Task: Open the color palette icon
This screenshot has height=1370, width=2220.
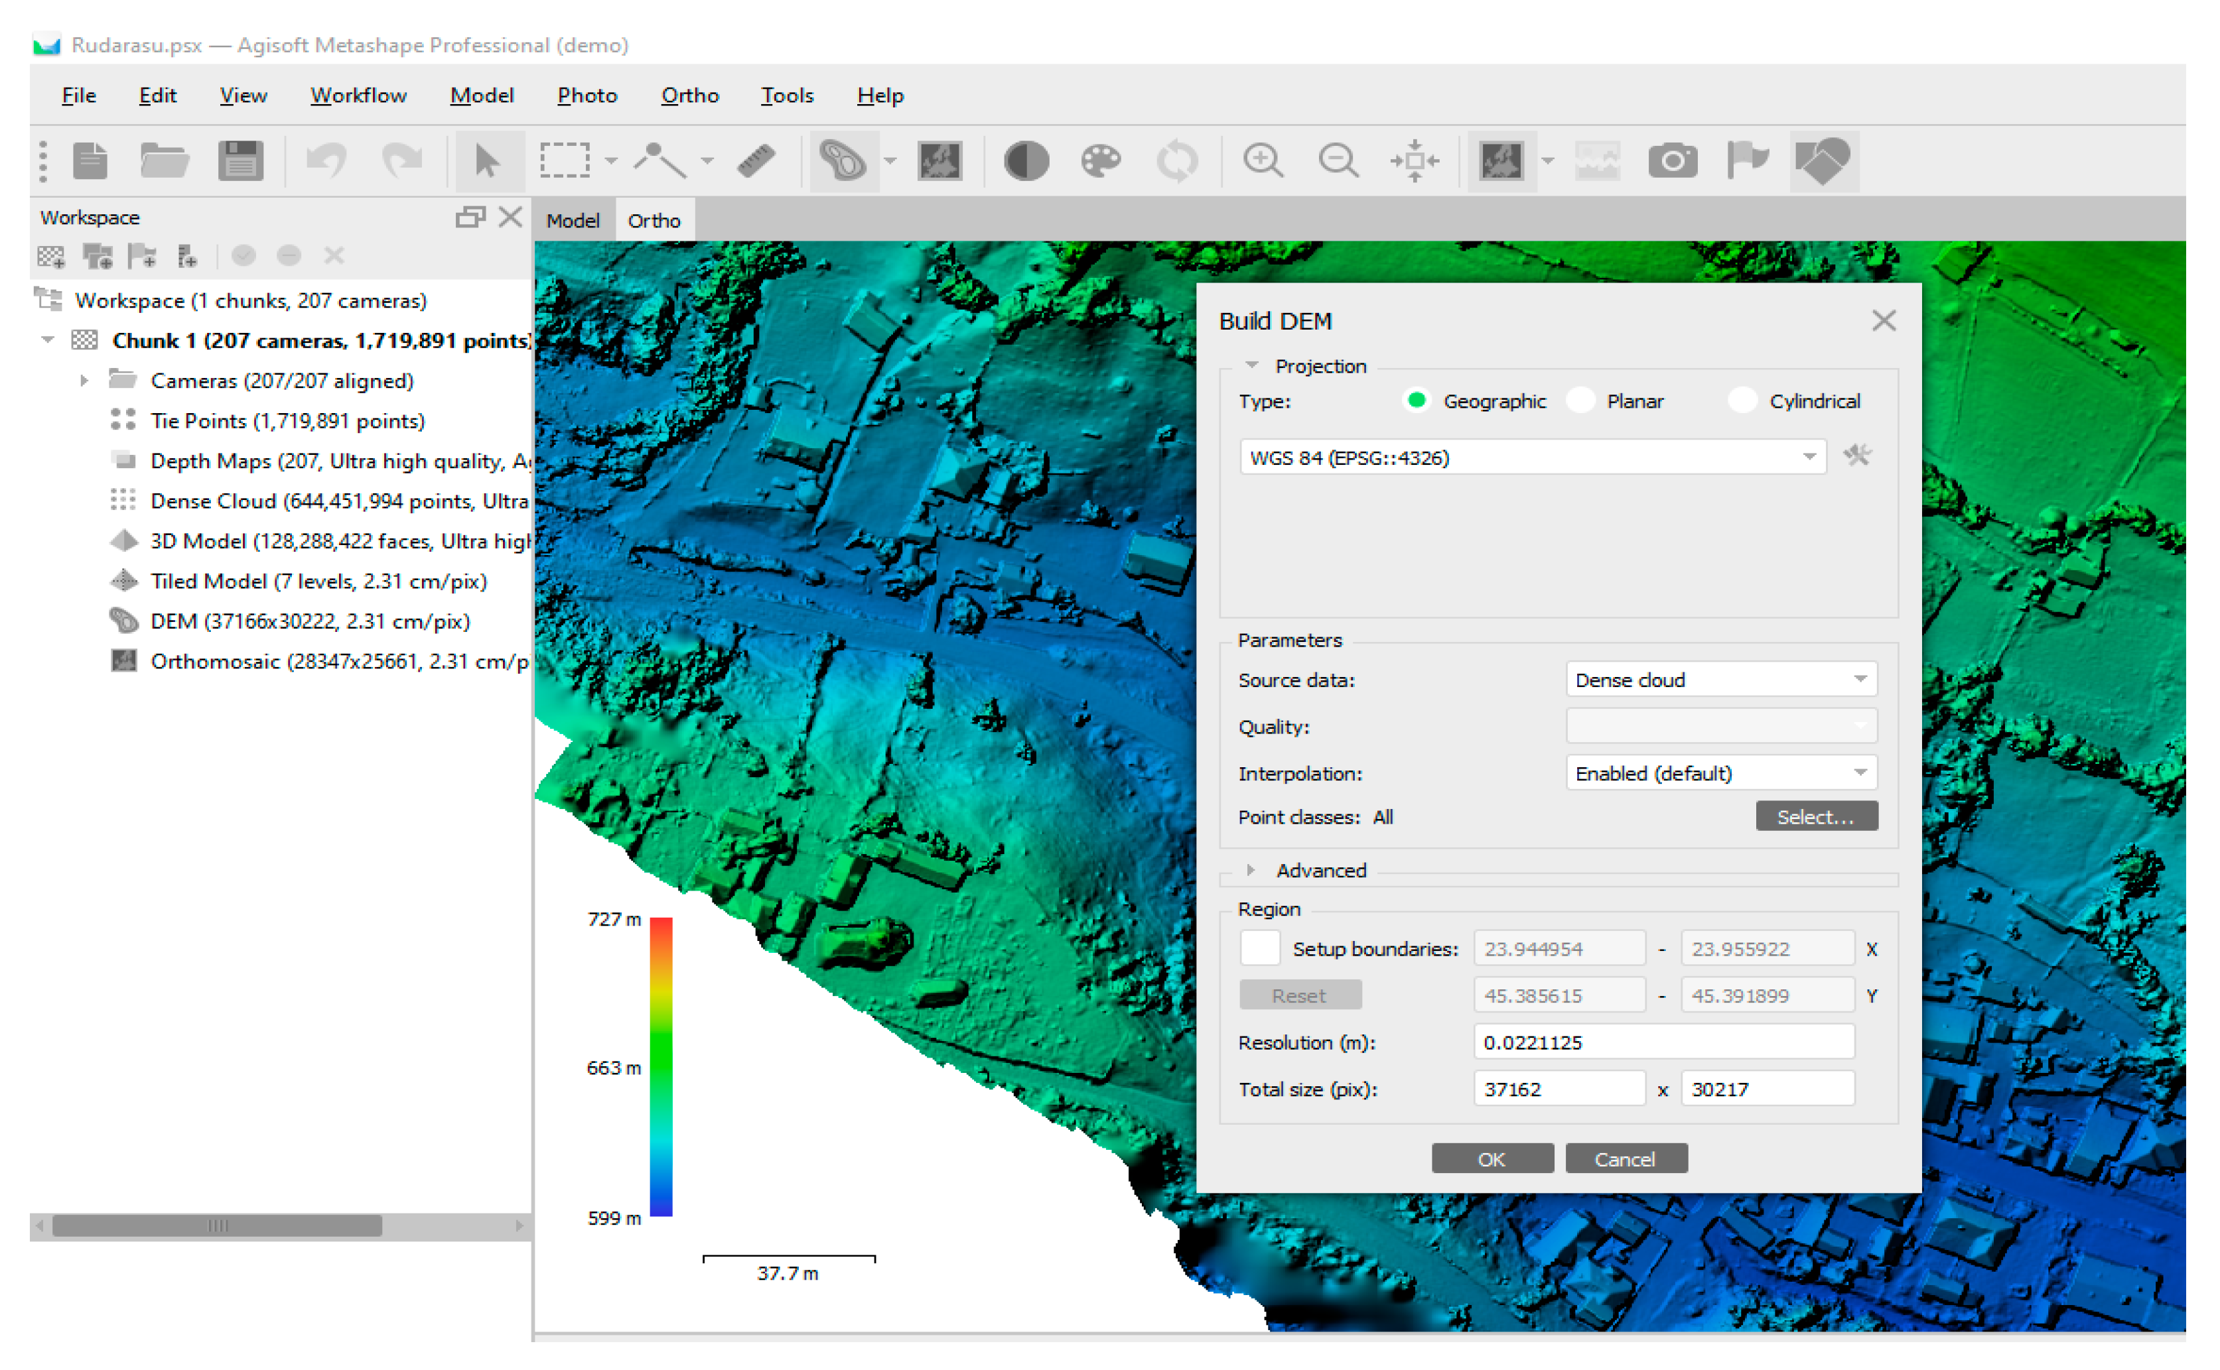Action: (x=1101, y=161)
